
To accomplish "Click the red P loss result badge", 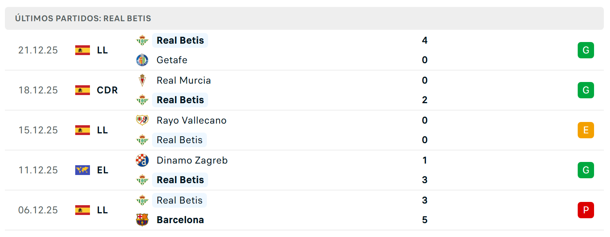I will click(586, 210).
